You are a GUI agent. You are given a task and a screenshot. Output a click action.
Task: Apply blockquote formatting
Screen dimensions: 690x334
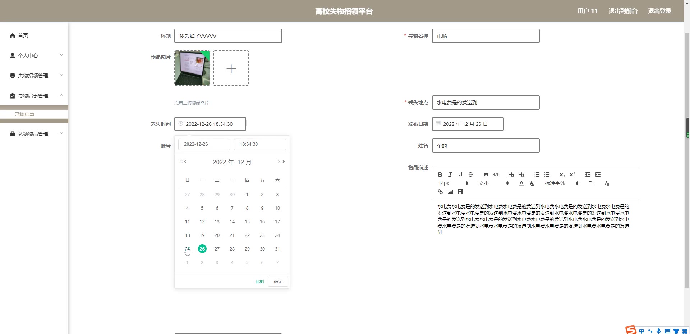(x=486, y=175)
